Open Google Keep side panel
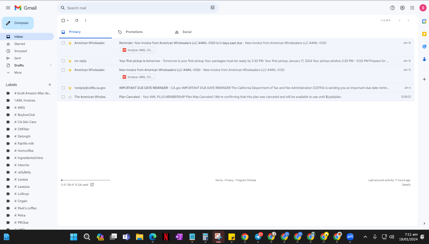The width and height of the screenshot is (429, 244). (x=424, y=34)
